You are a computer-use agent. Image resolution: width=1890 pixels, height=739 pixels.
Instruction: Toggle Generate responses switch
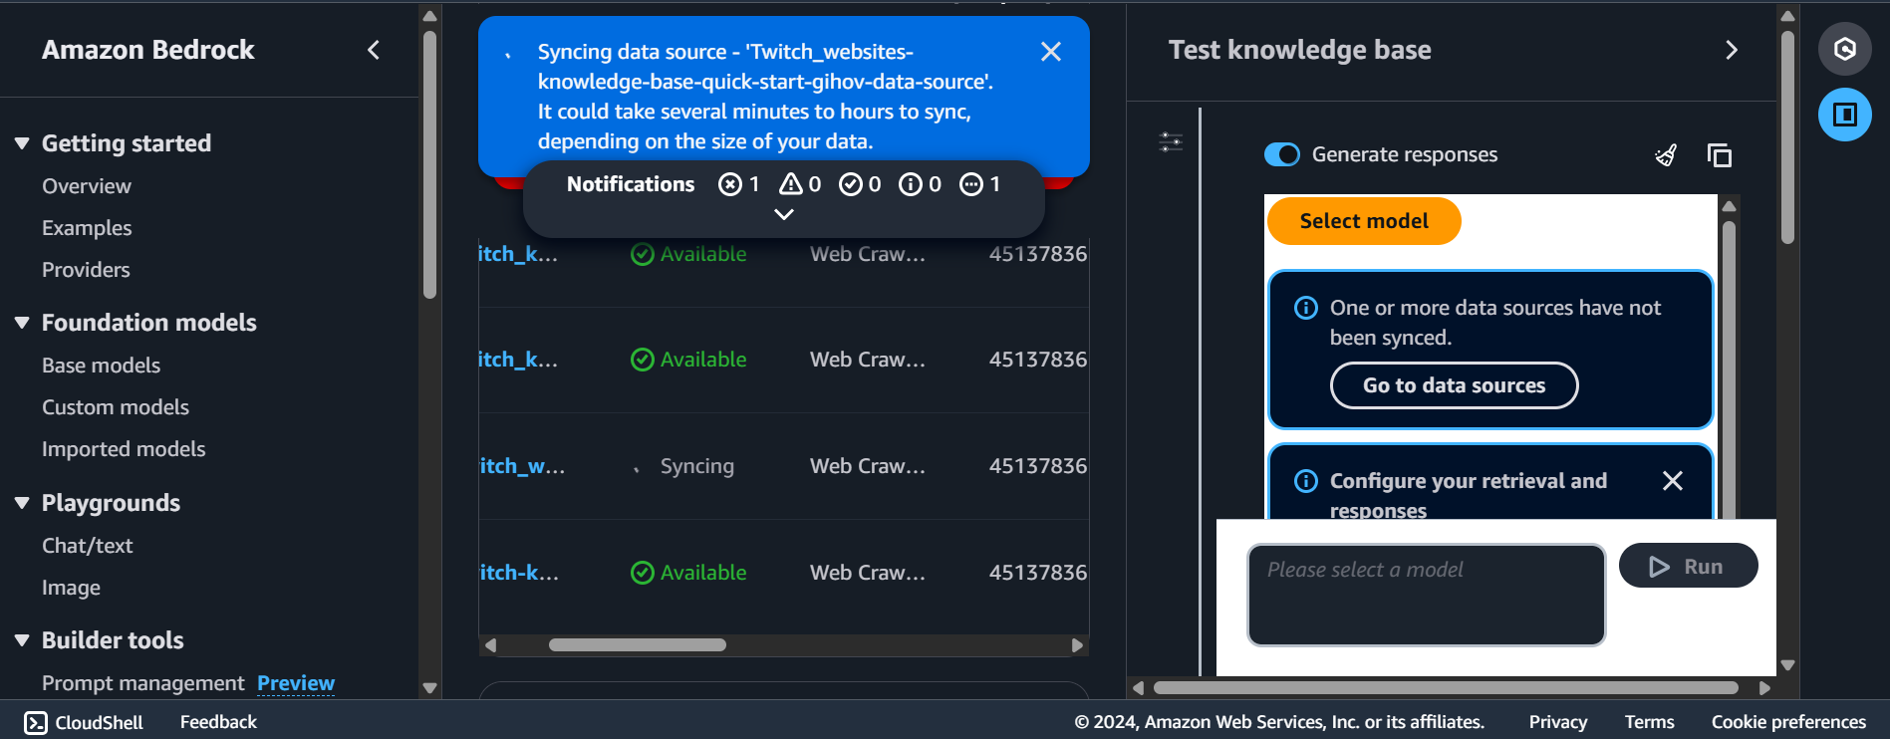[x=1282, y=154]
